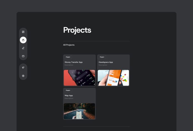Open the Headspace App title
This screenshot has height=131, width=193.
pyautogui.click(x=106, y=62)
